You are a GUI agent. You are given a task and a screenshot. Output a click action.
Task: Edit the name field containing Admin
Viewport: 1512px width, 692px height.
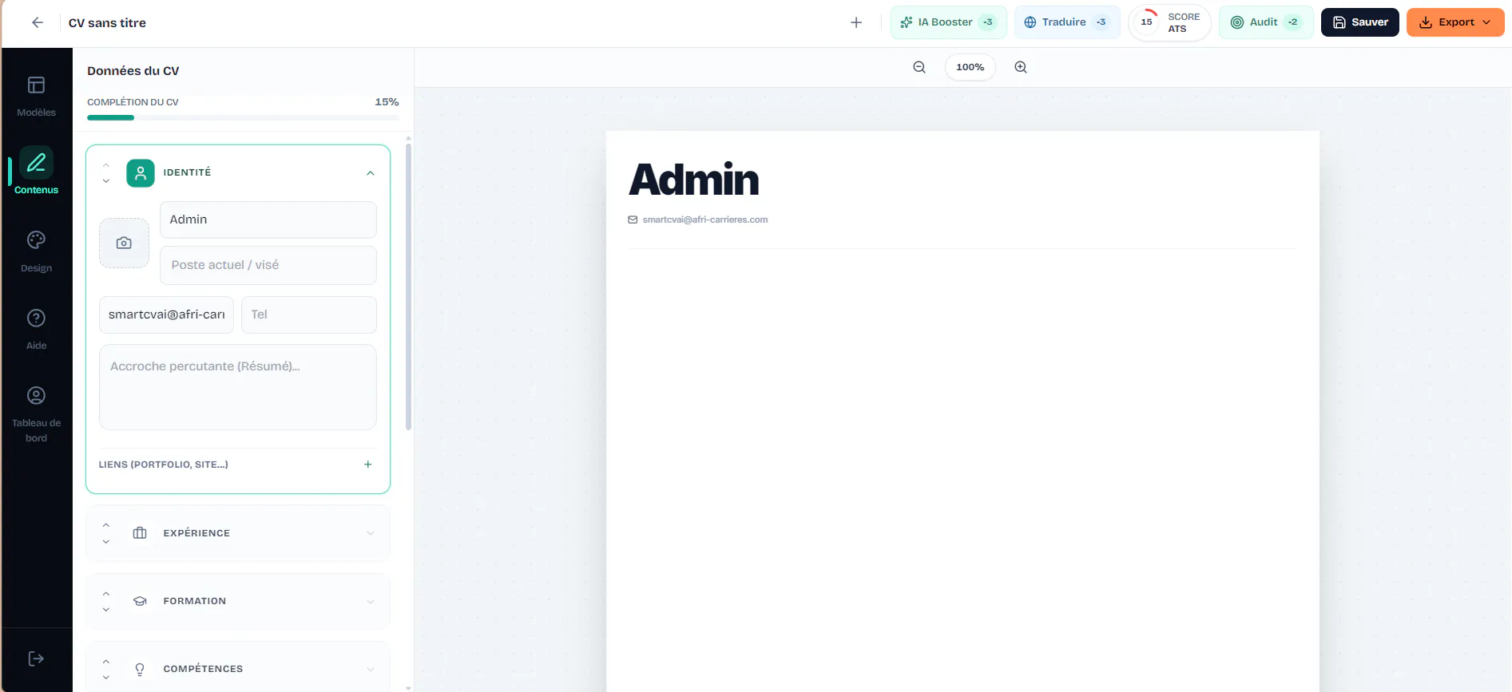[x=268, y=219]
